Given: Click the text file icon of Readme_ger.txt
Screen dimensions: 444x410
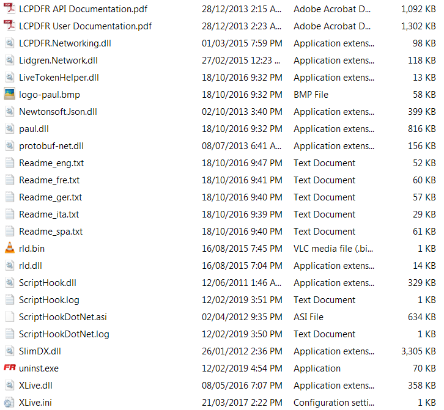Looking at the screenshot, I should coord(9,197).
